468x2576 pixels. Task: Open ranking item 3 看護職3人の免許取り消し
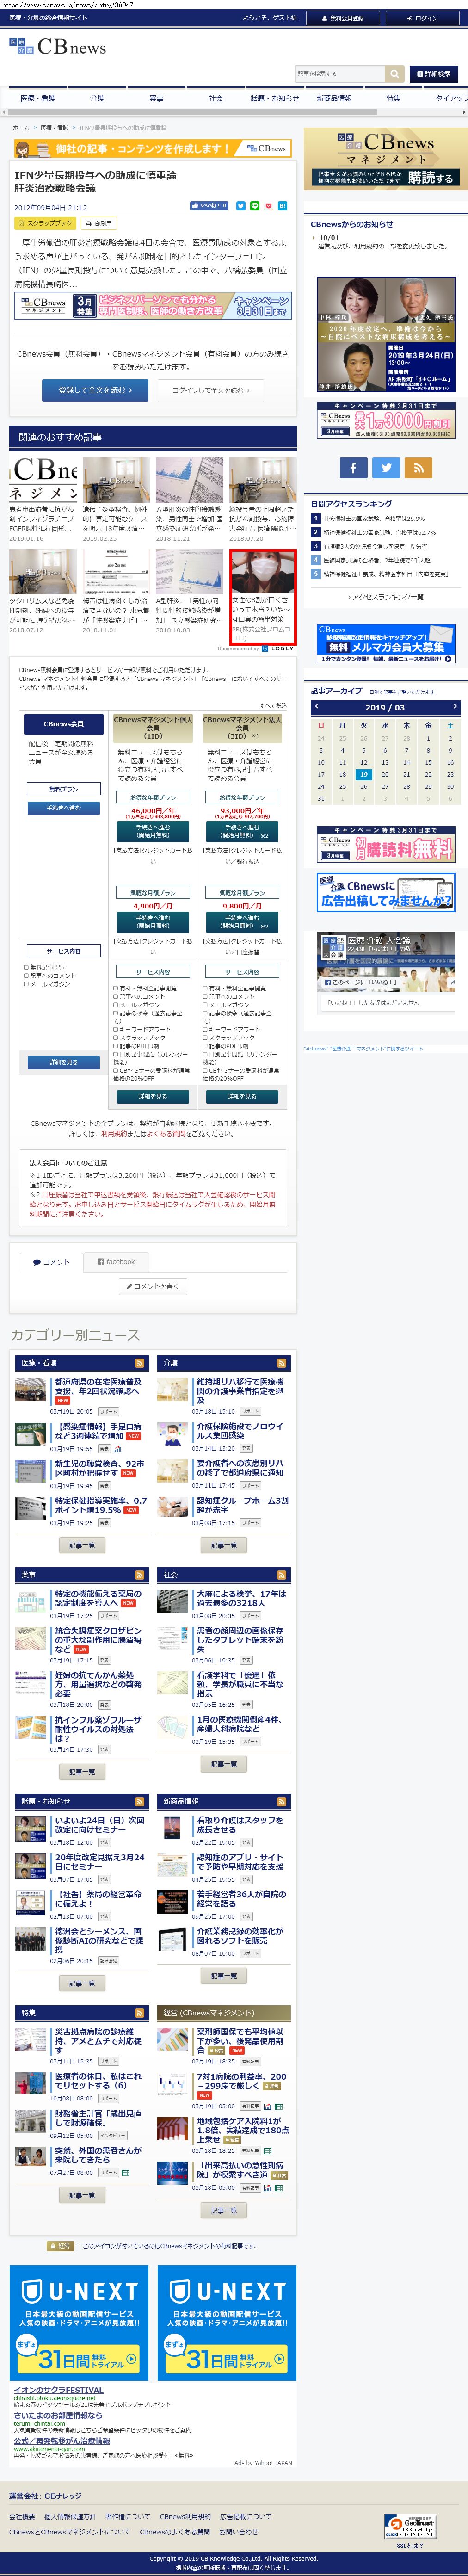[375, 547]
